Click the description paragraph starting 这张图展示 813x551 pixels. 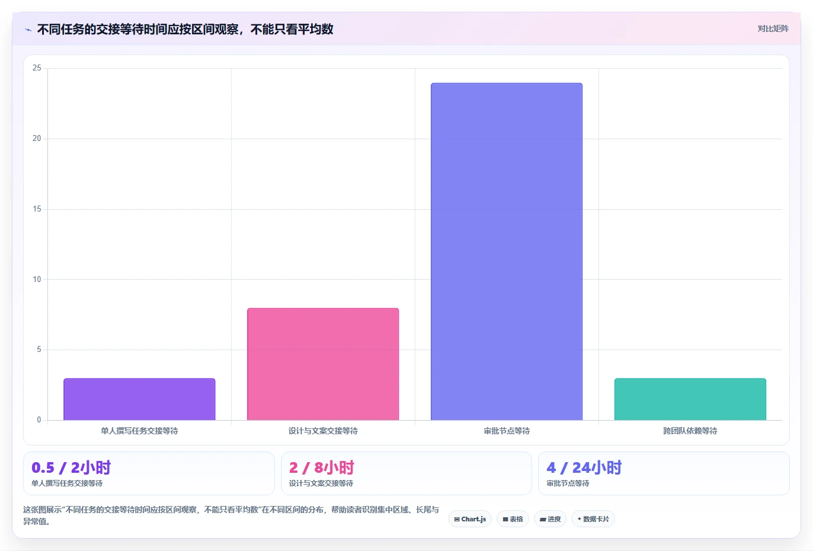click(x=231, y=515)
